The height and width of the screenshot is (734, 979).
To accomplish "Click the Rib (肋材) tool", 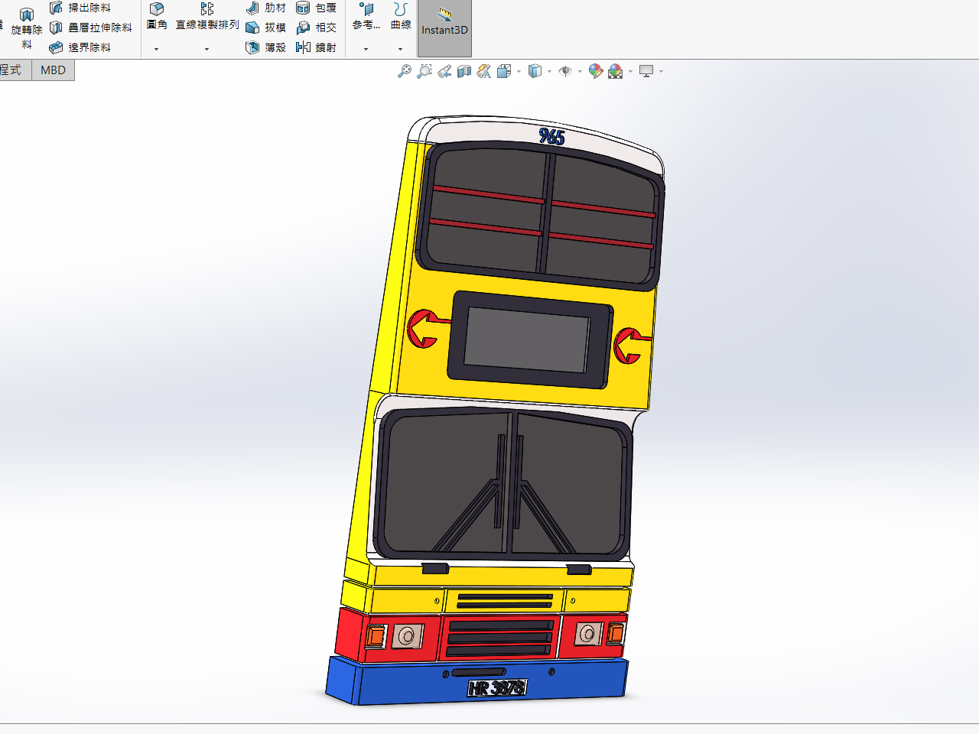I will (265, 8).
